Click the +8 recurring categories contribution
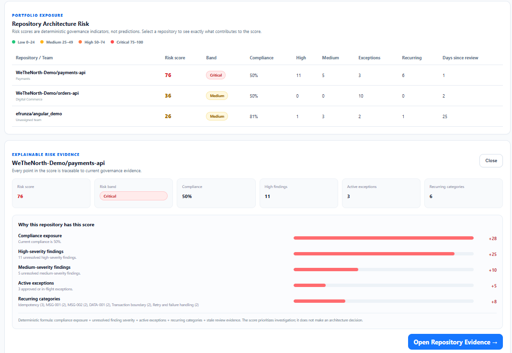This screenshot has height=353, width=512. click(494, 302)
